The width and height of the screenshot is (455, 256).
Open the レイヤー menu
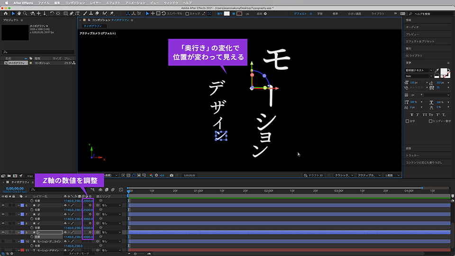[x=95, y=3]
